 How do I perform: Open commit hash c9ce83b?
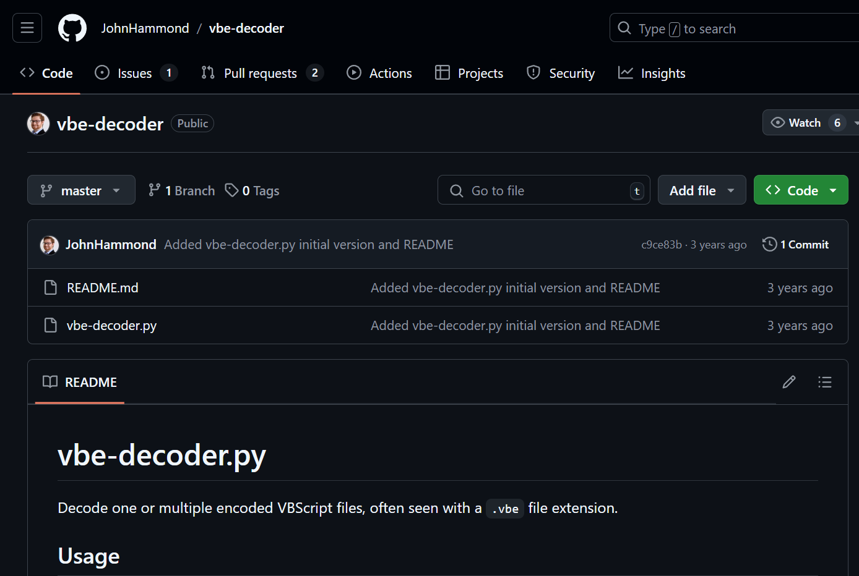tap(662, 245)
